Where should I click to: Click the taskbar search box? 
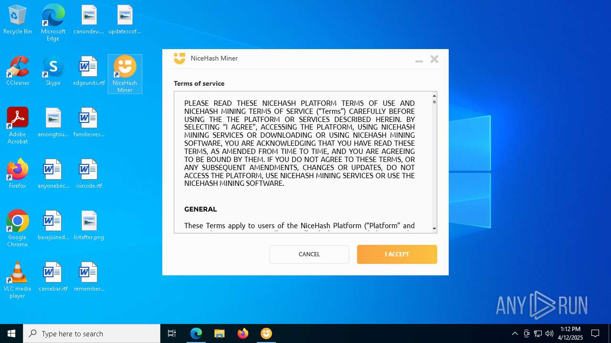tap(92, 333)
